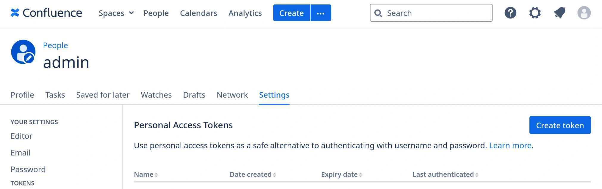Image resolution: width=602 pixels, height=189 pixels.
Task: Click the Create token button
Action: 560,125
